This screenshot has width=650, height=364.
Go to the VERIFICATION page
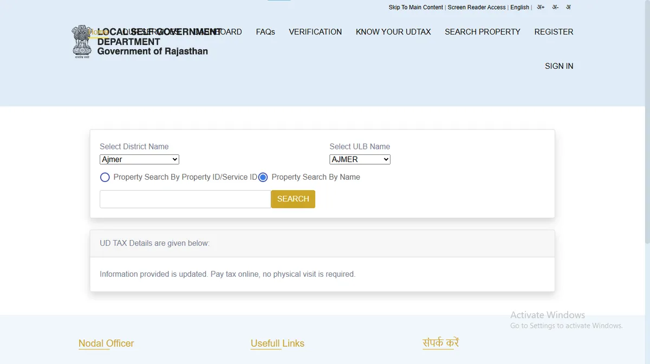[x=315, y=32]
